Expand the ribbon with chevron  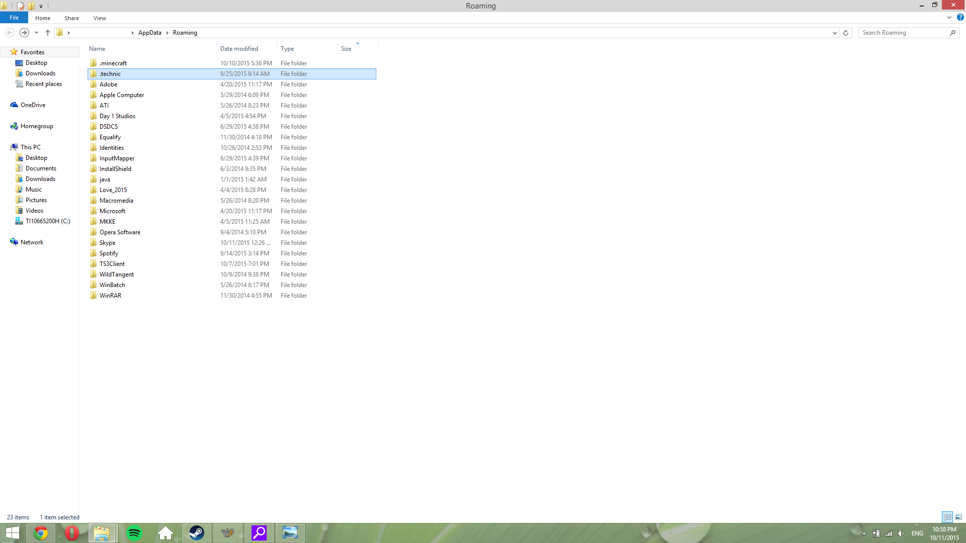(949, 18)
